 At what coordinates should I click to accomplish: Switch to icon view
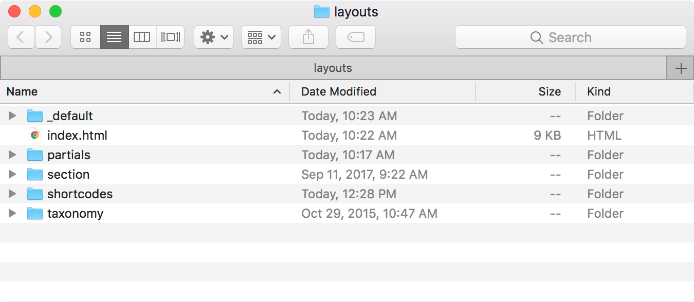(85, 37)
